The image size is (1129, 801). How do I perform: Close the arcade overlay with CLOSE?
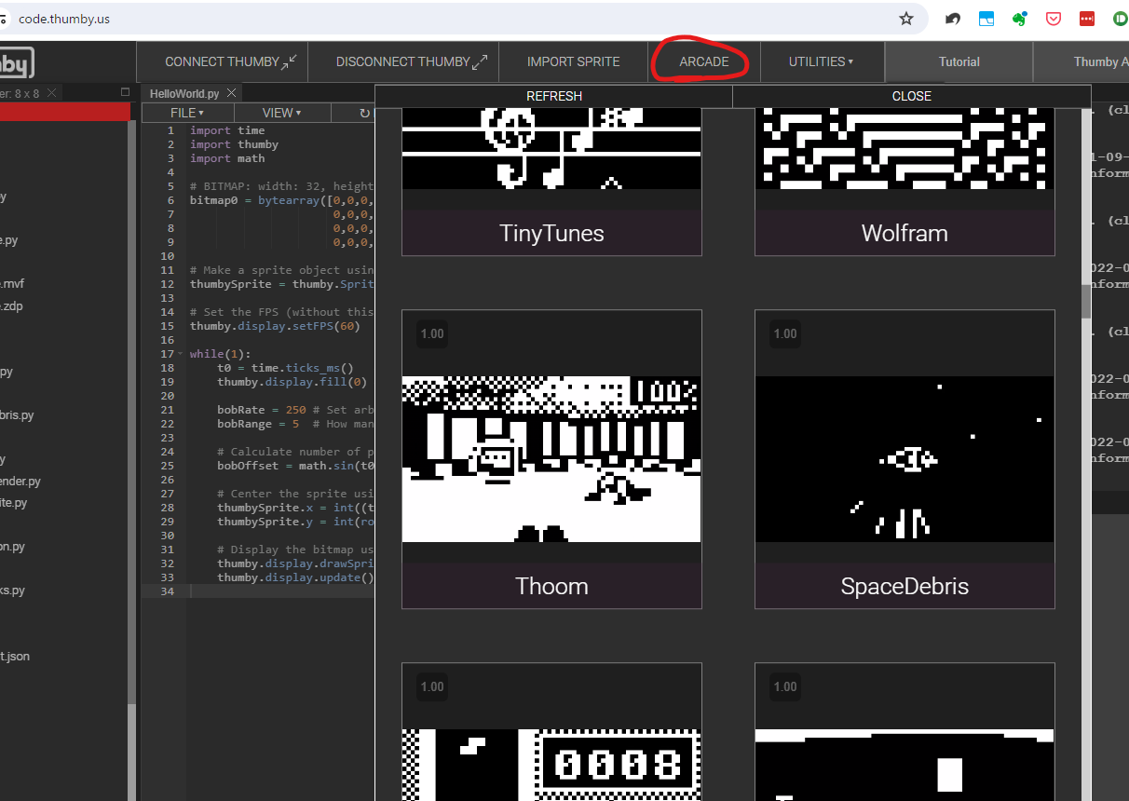coord(911,96)
